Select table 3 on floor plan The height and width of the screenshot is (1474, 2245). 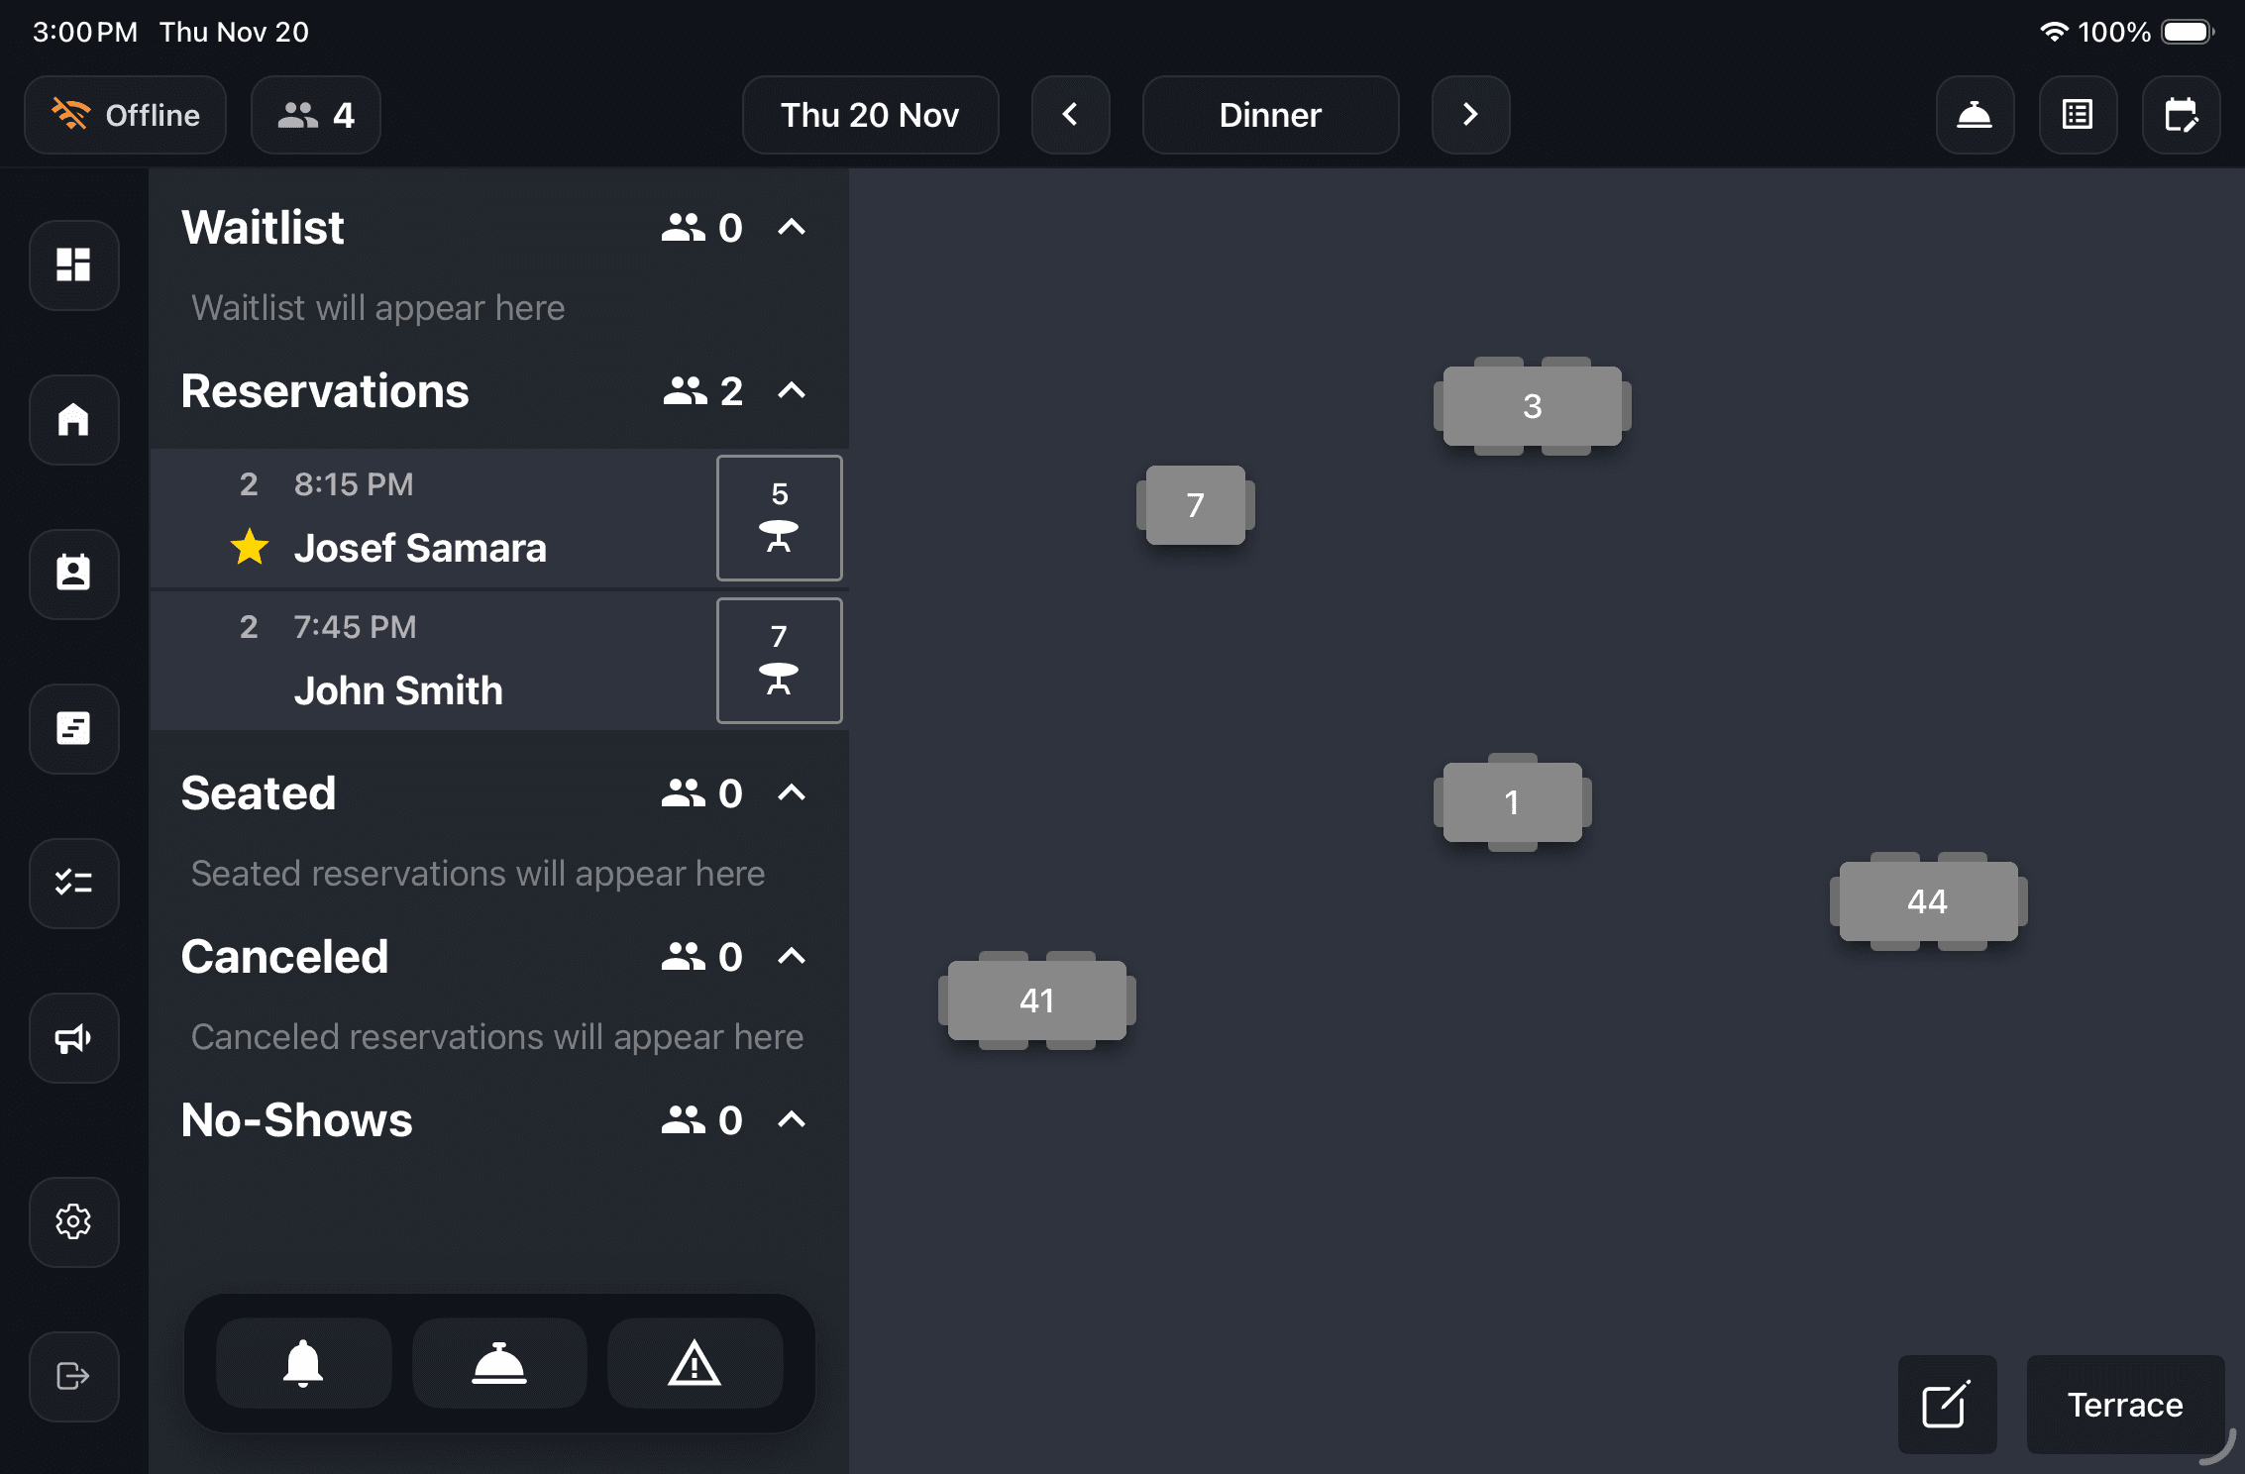click(1532, 406)
